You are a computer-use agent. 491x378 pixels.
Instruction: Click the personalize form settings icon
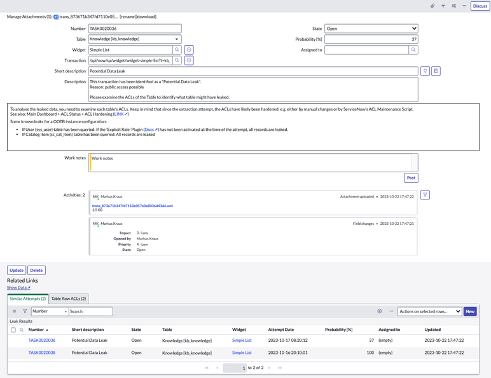[x=453, y=6]
